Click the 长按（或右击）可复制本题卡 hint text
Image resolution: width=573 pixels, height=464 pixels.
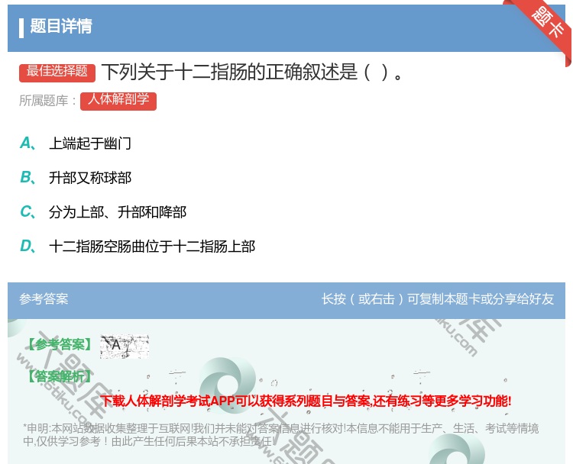[x=438, y=299]
